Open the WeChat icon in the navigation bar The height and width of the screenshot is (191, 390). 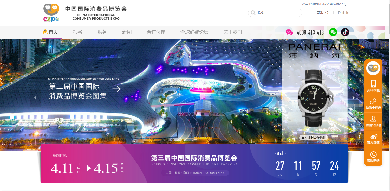[x=333, y=32]
